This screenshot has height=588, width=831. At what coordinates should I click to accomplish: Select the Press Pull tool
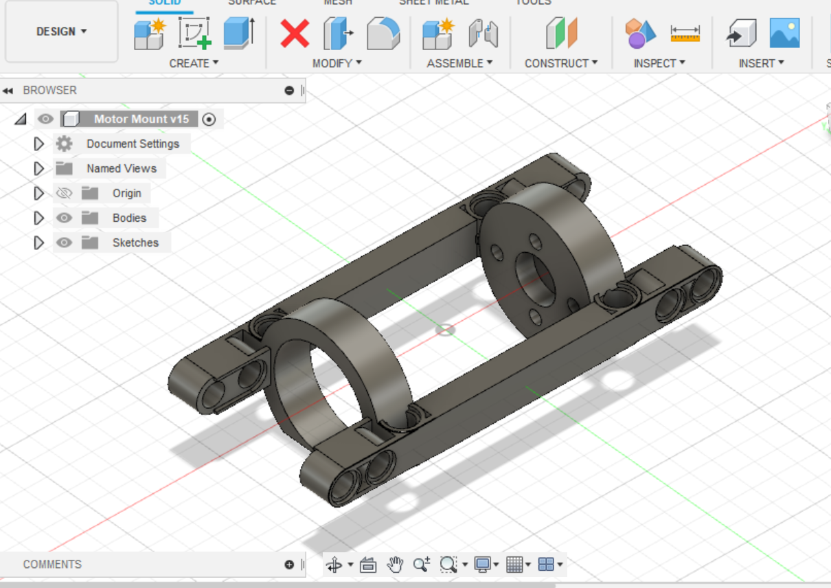[x=338, y=34]
